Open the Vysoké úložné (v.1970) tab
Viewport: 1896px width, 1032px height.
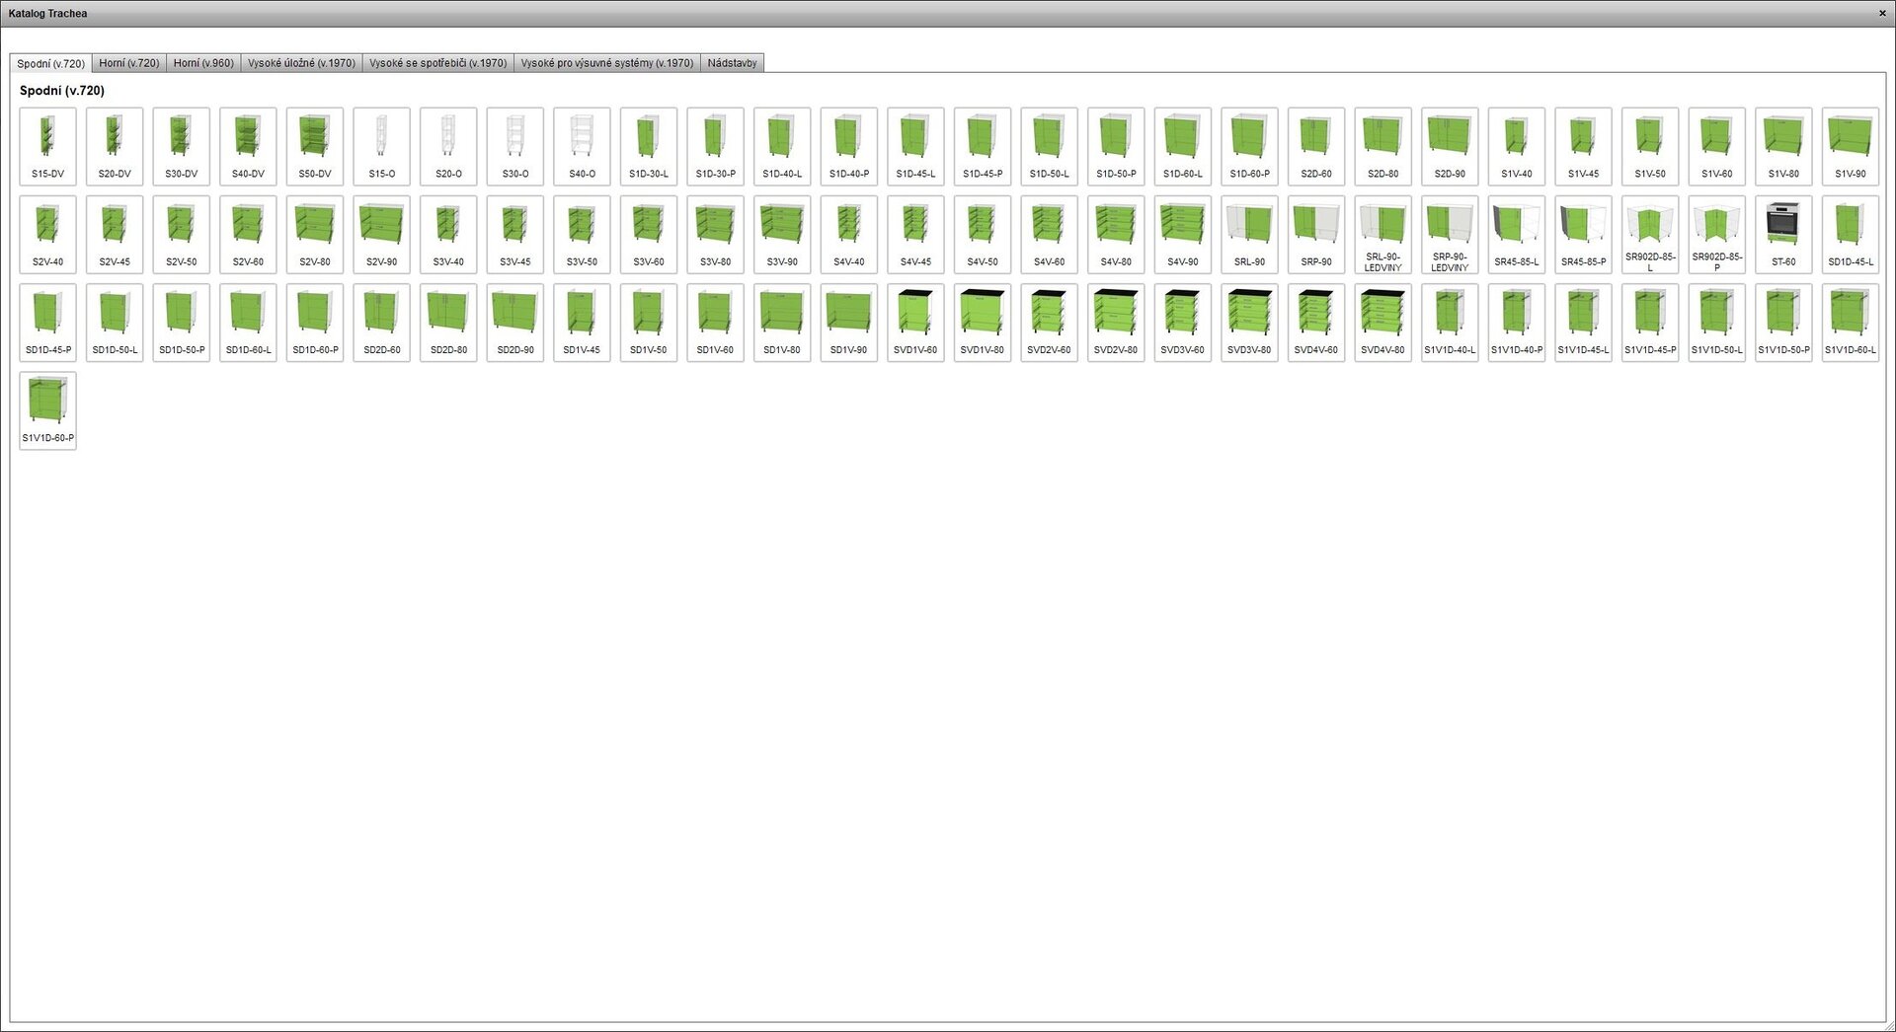pyautogui.click(x=301, y=63)
